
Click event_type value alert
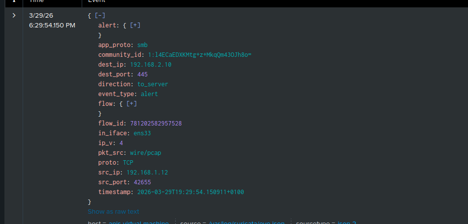(x=149, y=94)
